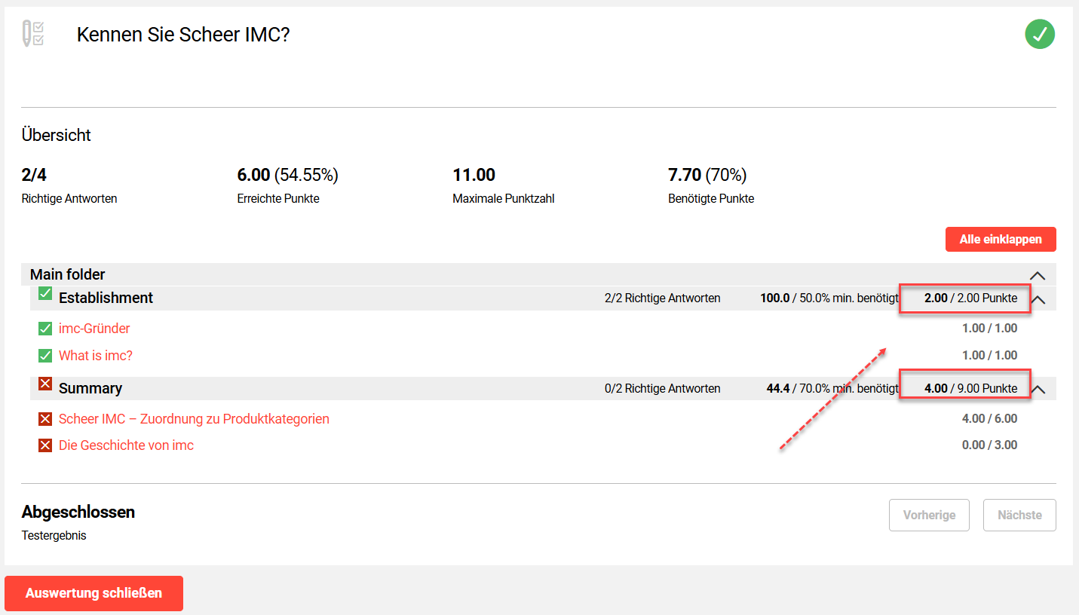The image size is (1079, 615).
Task: Click the 7.70 (70%) required points value
Action: point(707,175)
